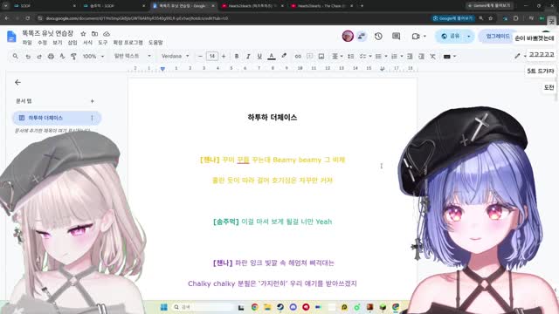Add a comment from the toolbar
This screenshot has width=559, height=314.
pos(309,56)
